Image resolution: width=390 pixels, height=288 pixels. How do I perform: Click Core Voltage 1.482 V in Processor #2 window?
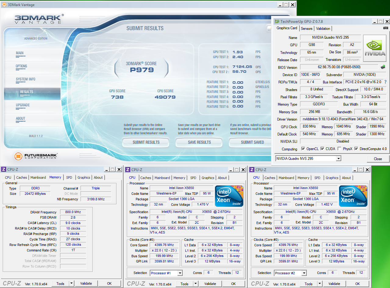(x=326, y=205)
